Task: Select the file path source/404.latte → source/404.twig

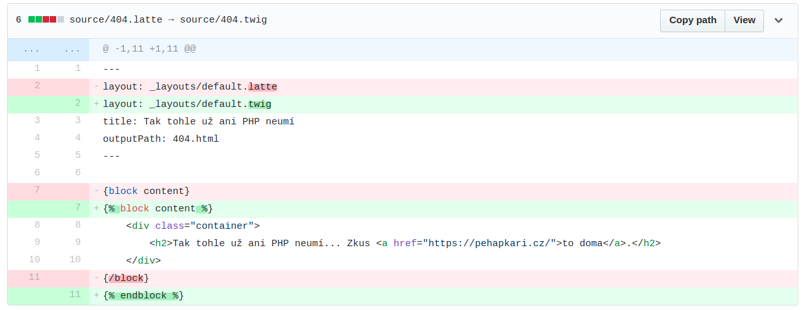Action: coord(168,20)
